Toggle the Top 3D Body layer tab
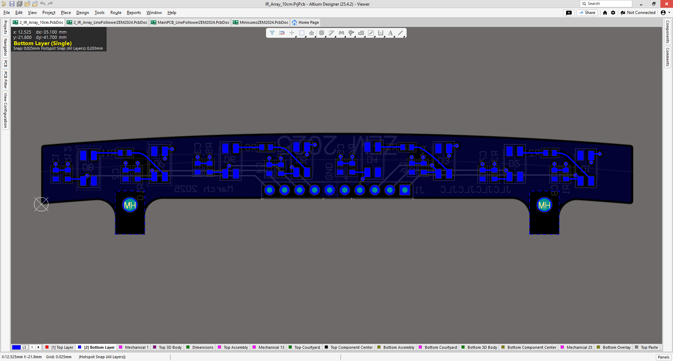 [167, 347]
